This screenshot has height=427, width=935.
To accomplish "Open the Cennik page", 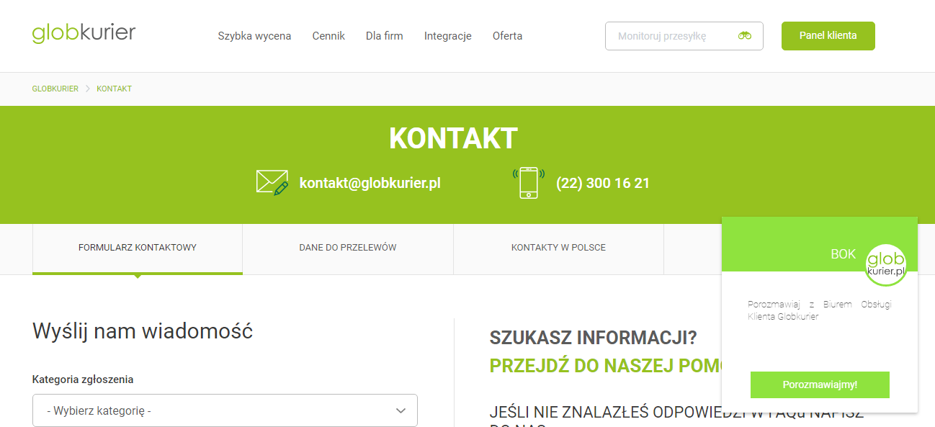I will pos(328,36).
